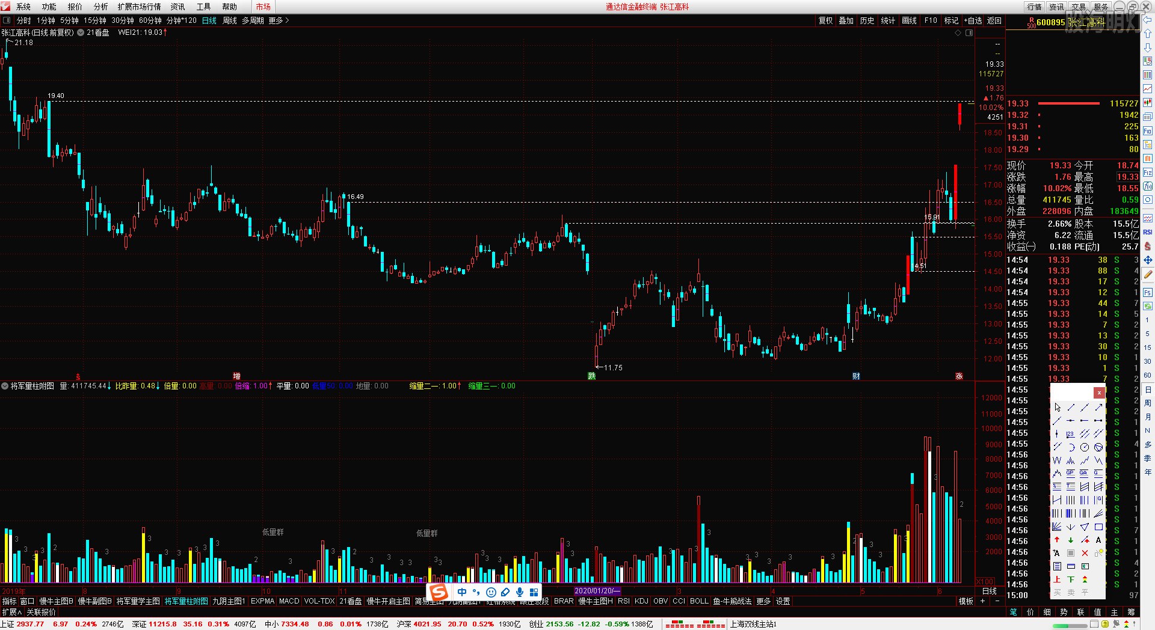The width and height of the screenshot is (1155, 630).
Task: Switch chart period to 30分钟
Action: [123, 20]
